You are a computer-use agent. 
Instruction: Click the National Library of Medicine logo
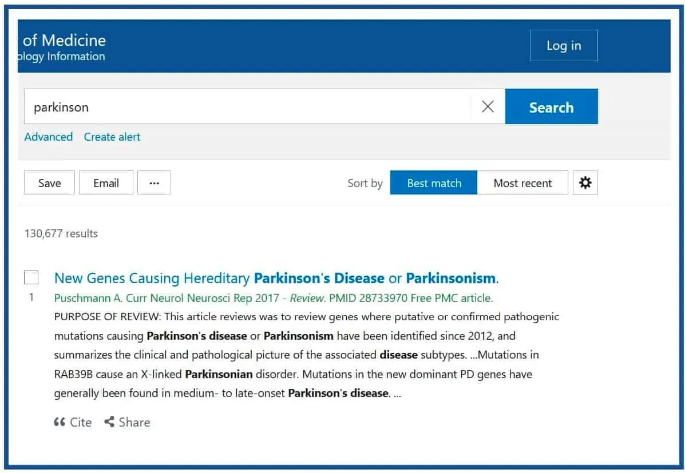[x=63, y=47]
